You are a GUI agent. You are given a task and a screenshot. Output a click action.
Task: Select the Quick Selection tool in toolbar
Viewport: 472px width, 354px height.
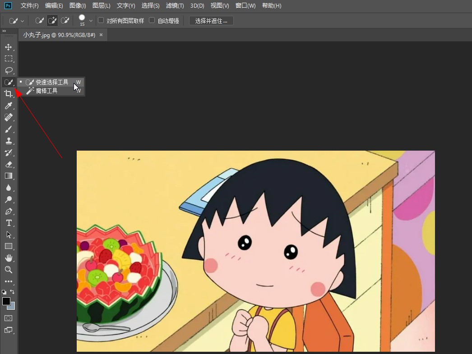pyautogui.click(x=9, y=82)
